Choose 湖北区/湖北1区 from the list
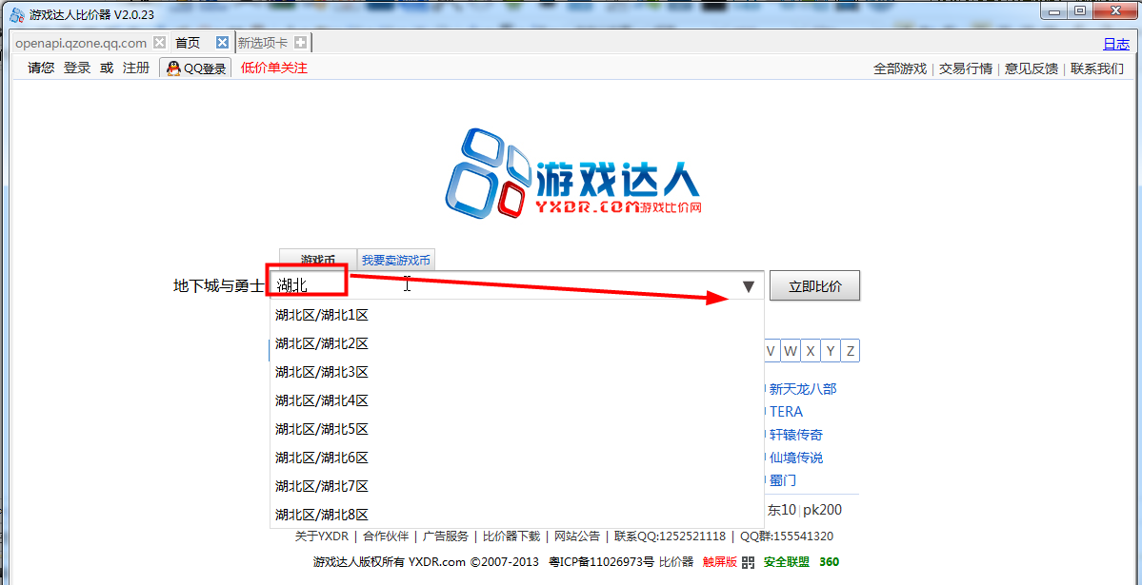This screenshot has height=585, width=1142. (517, 315)
